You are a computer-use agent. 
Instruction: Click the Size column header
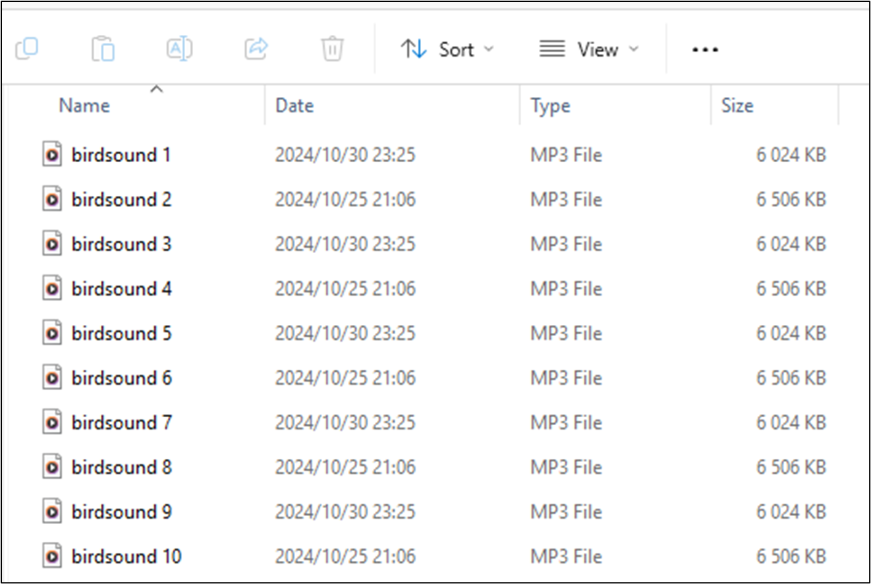point(737,105)
